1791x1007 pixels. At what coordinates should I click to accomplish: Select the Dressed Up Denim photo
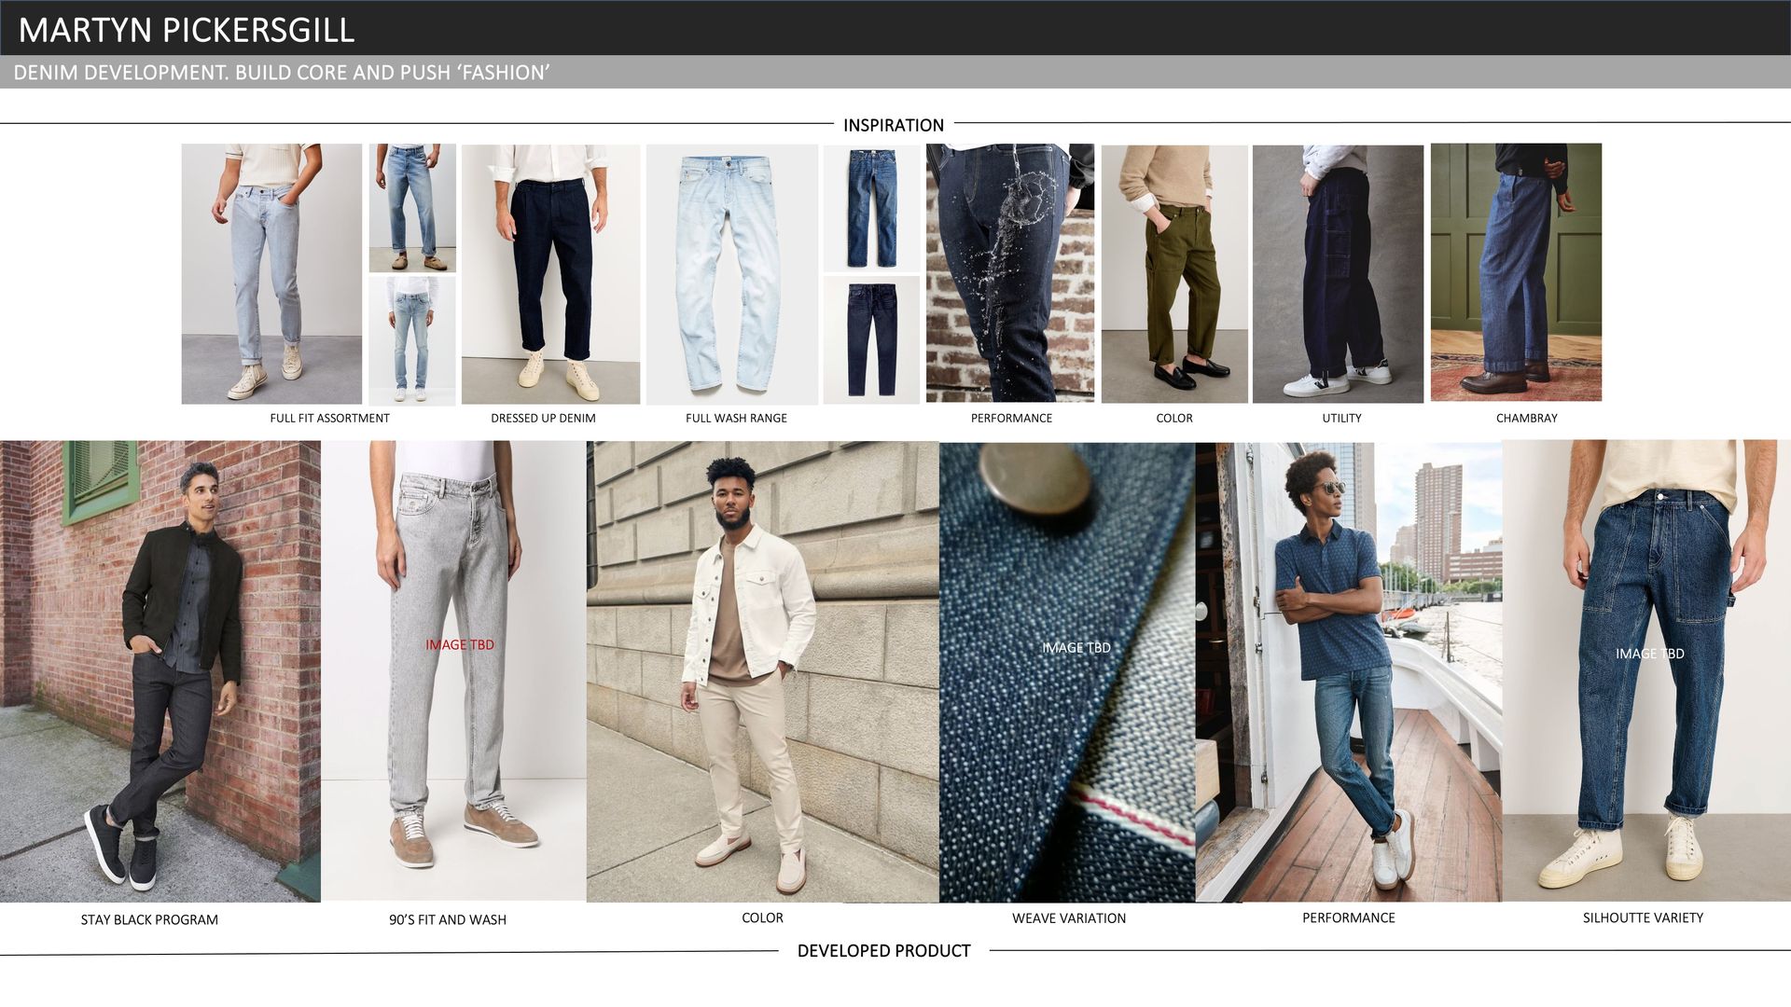[x=550, y=273]
